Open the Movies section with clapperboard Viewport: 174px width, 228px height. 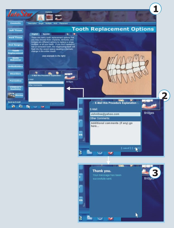click(x=15, y=95)
